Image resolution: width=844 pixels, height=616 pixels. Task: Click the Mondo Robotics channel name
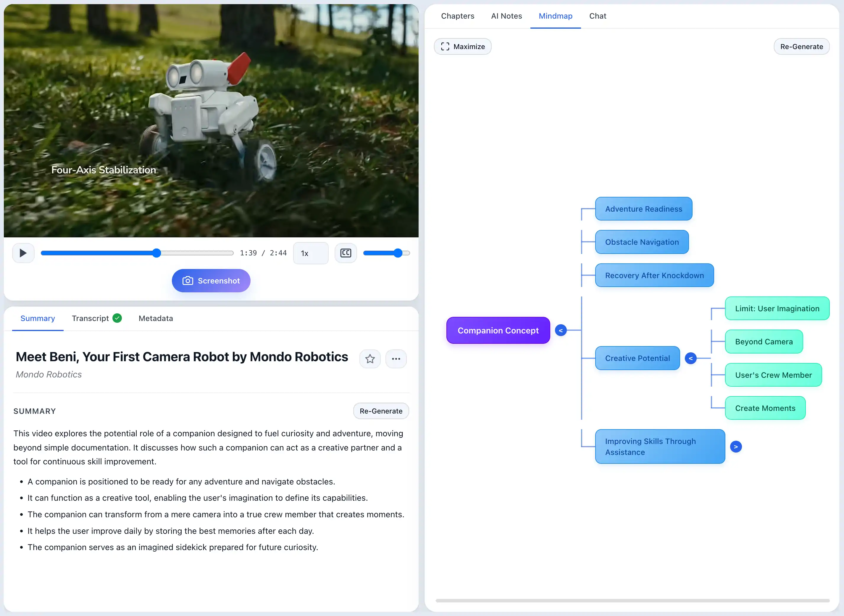click(49, 375)
